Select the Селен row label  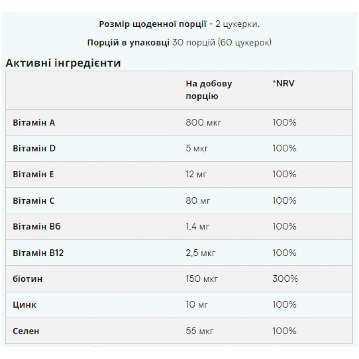coord(26,331)
